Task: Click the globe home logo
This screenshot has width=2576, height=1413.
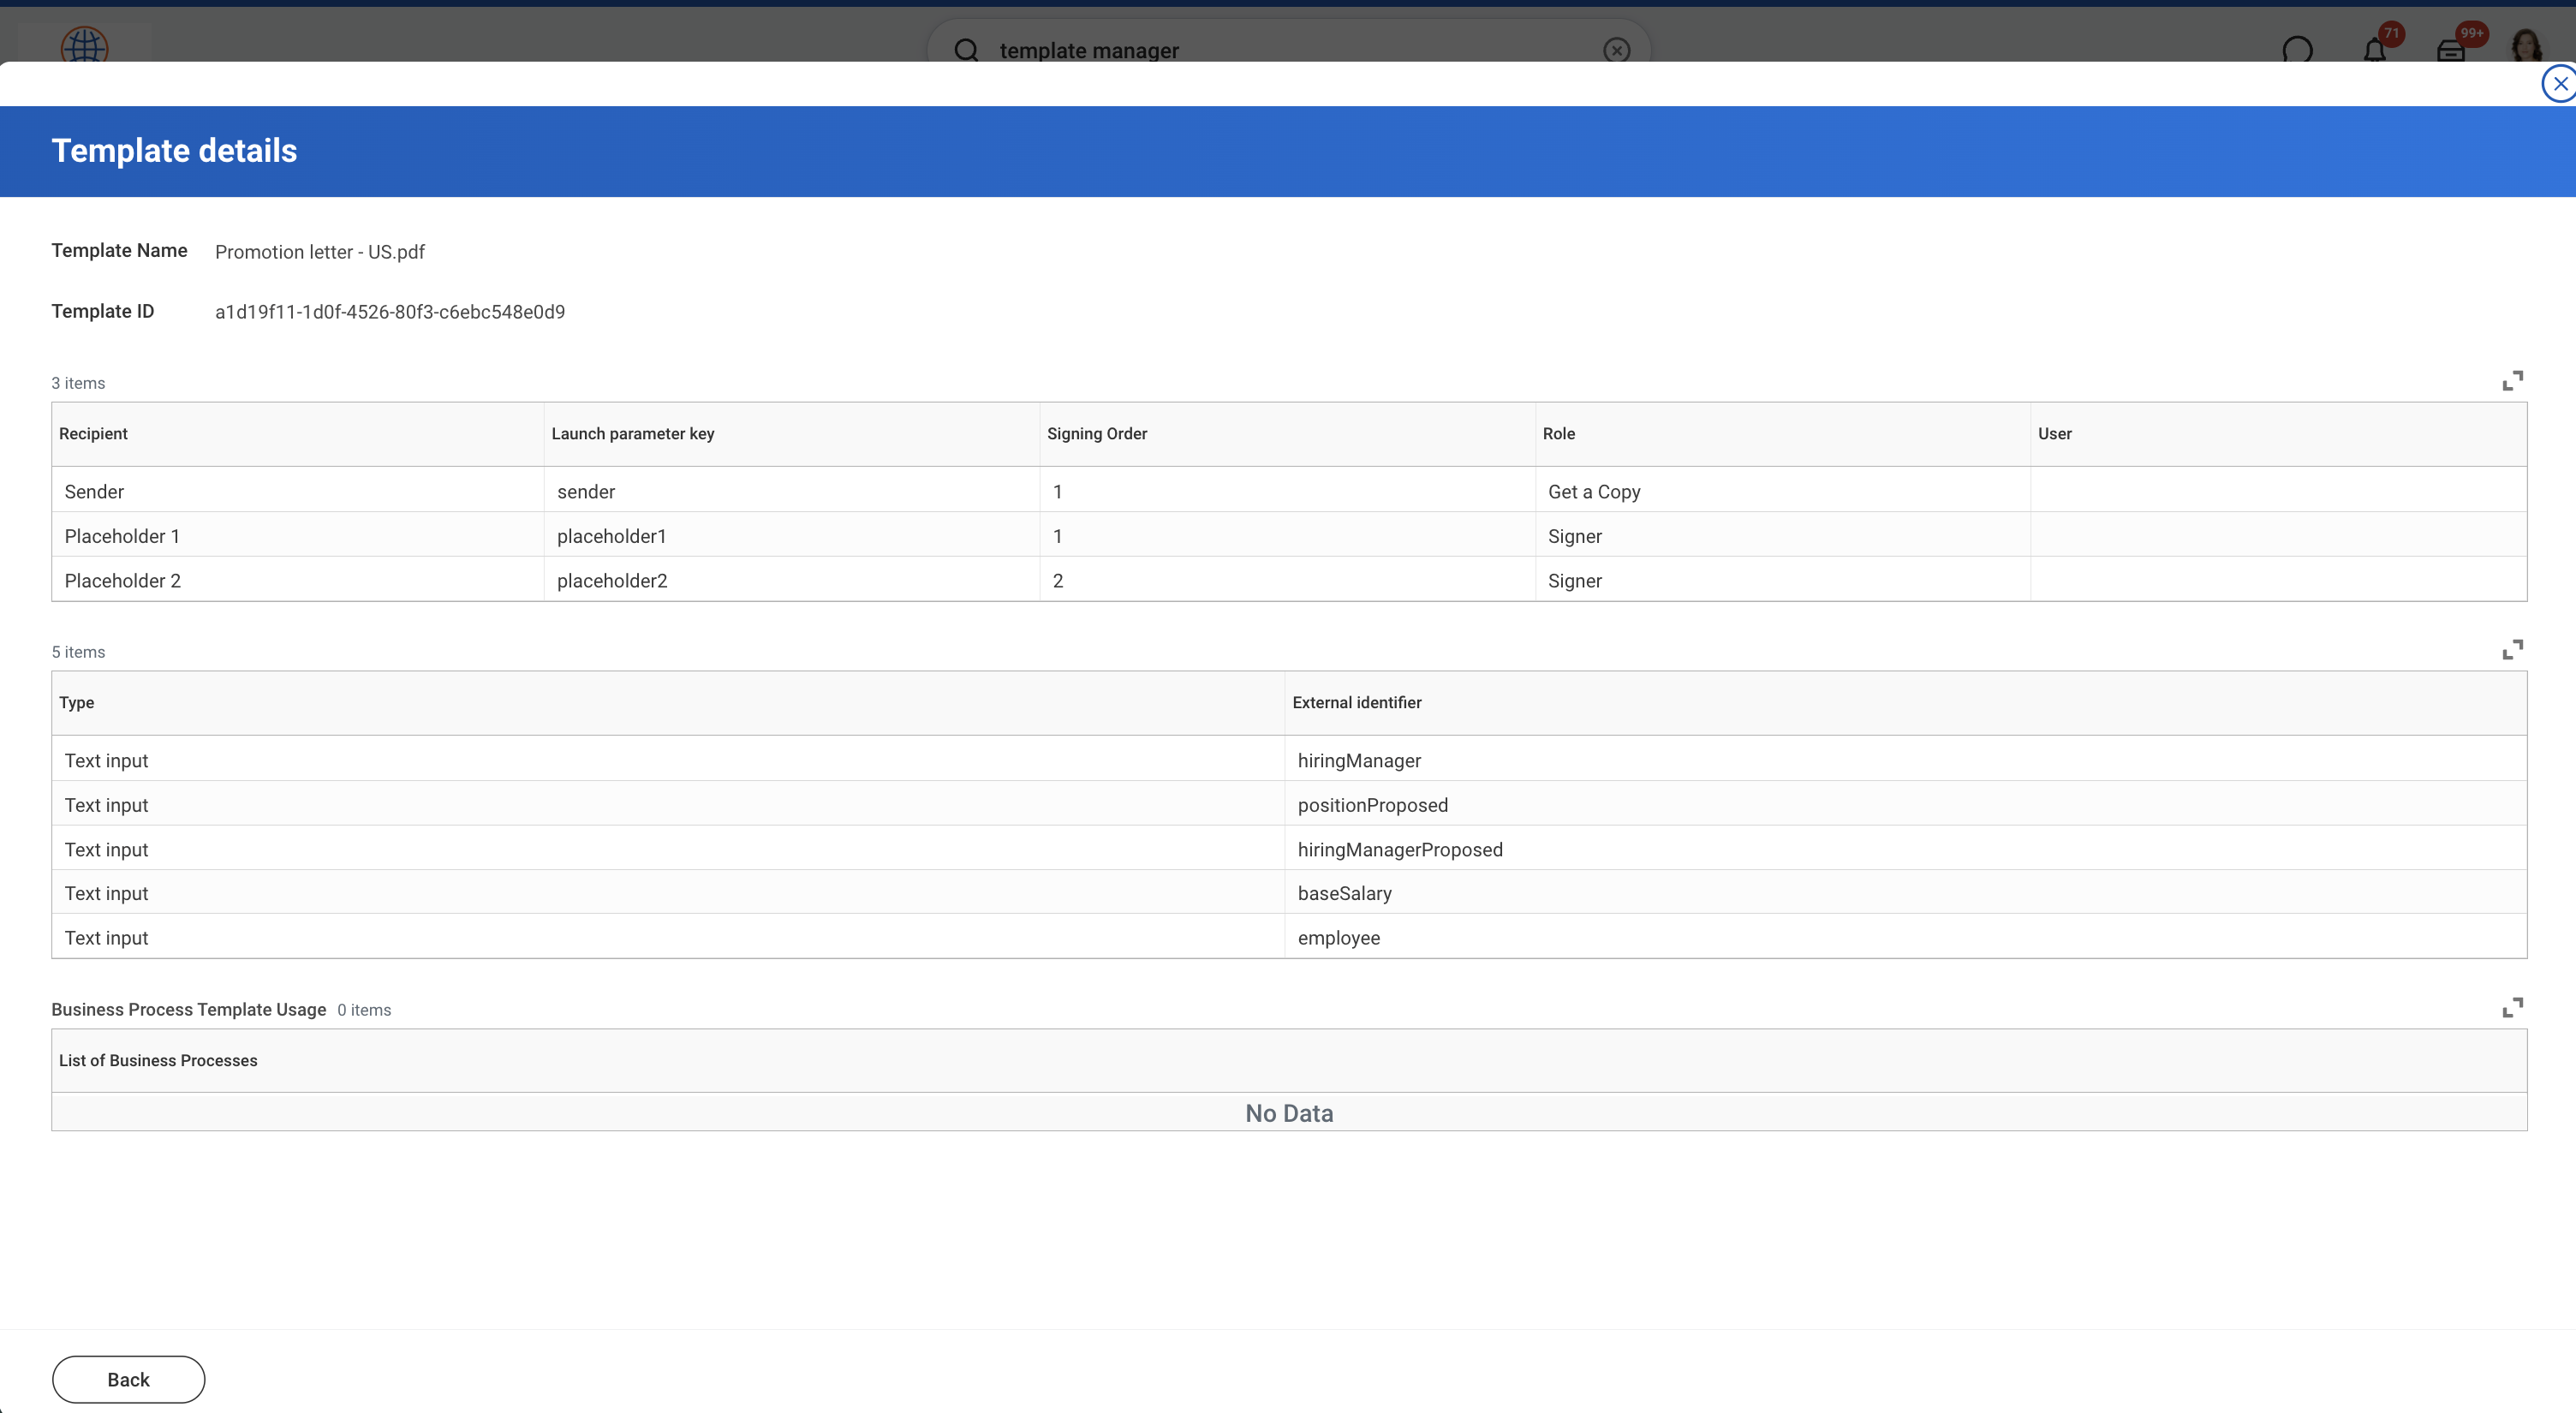Action: [x=84, y=45]
